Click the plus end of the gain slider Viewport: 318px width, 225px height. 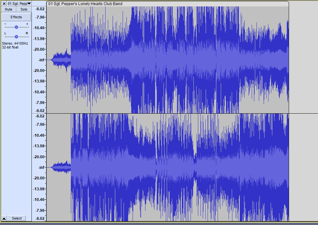coord(27,24)
